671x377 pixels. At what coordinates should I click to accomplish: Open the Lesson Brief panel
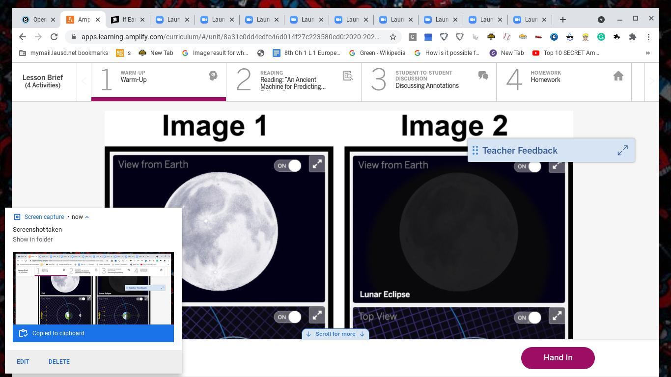pyautogui.click(x=43, y=81)
